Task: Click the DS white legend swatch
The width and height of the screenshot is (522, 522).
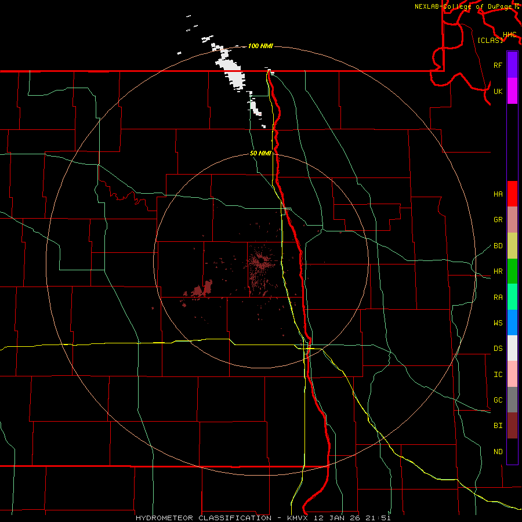Action: coord(512,348)
